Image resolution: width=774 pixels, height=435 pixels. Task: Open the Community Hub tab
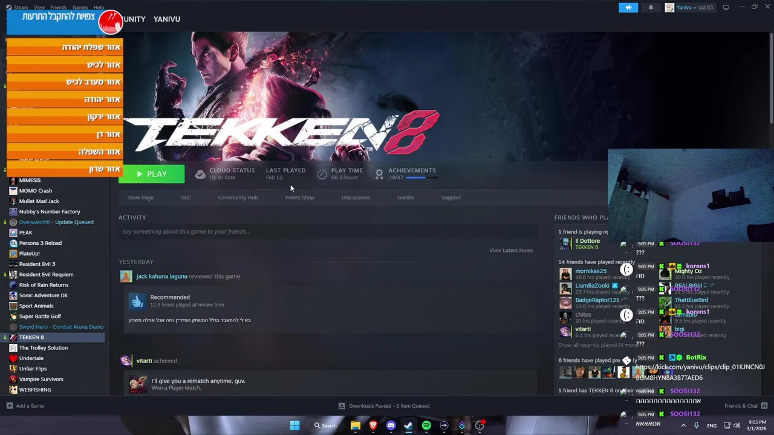click(x=238, y=198)
